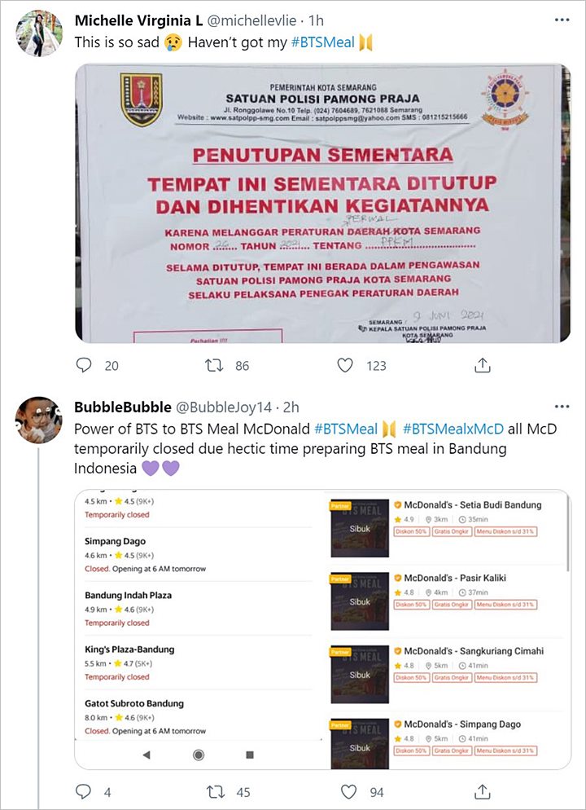Click the BubbleBubble display name
The width and height of the screenshot is (586, 810).
tap(123, 407)
